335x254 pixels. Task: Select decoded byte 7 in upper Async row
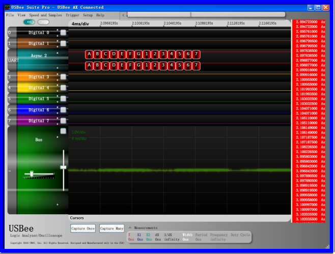pyautogui.click(x=196, y=55)
